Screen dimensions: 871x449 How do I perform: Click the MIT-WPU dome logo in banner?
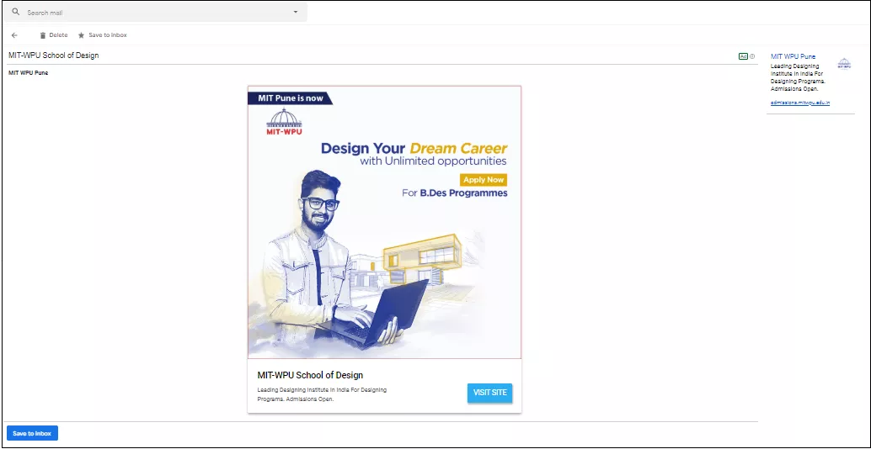[283, 121]
